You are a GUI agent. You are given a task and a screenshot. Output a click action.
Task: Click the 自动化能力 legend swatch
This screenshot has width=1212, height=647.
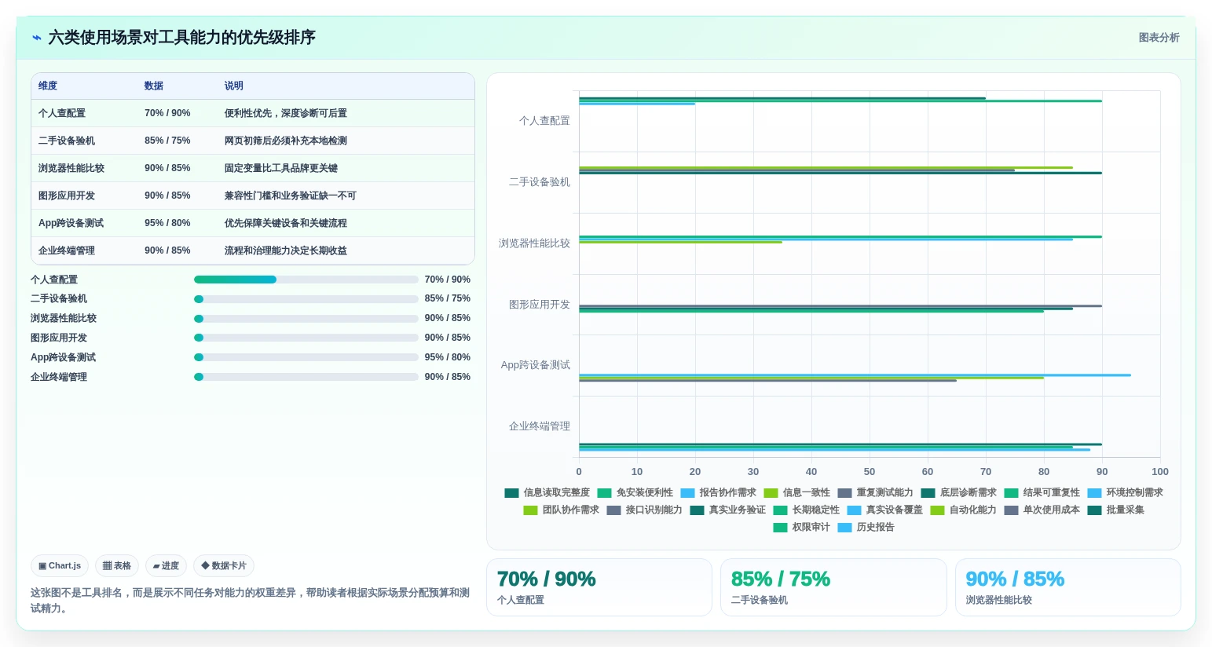tap(937, 510)
